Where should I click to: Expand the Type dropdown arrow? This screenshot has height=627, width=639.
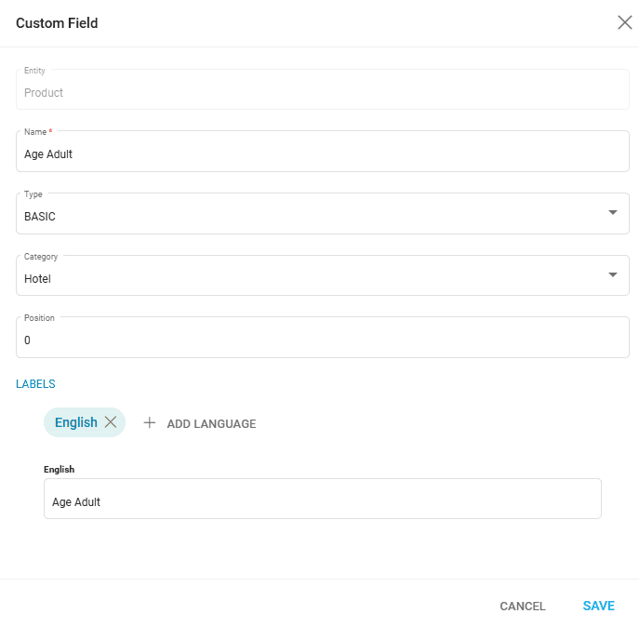(x=612, y=213)
